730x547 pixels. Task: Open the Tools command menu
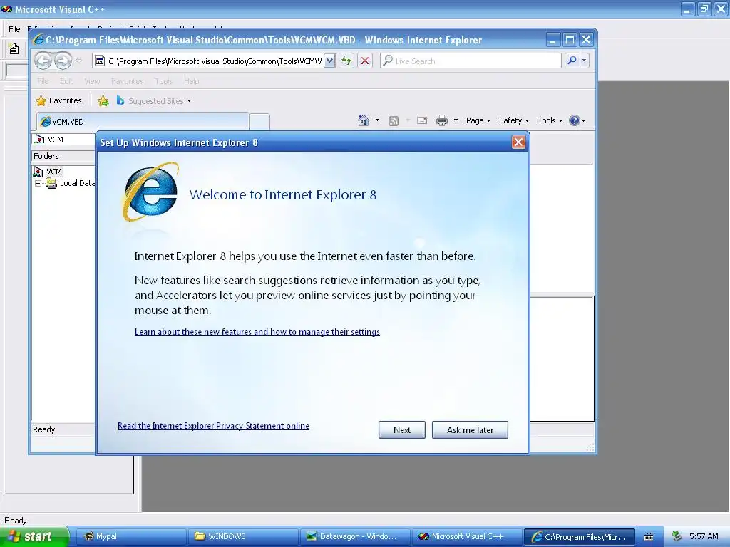[550, 120]
